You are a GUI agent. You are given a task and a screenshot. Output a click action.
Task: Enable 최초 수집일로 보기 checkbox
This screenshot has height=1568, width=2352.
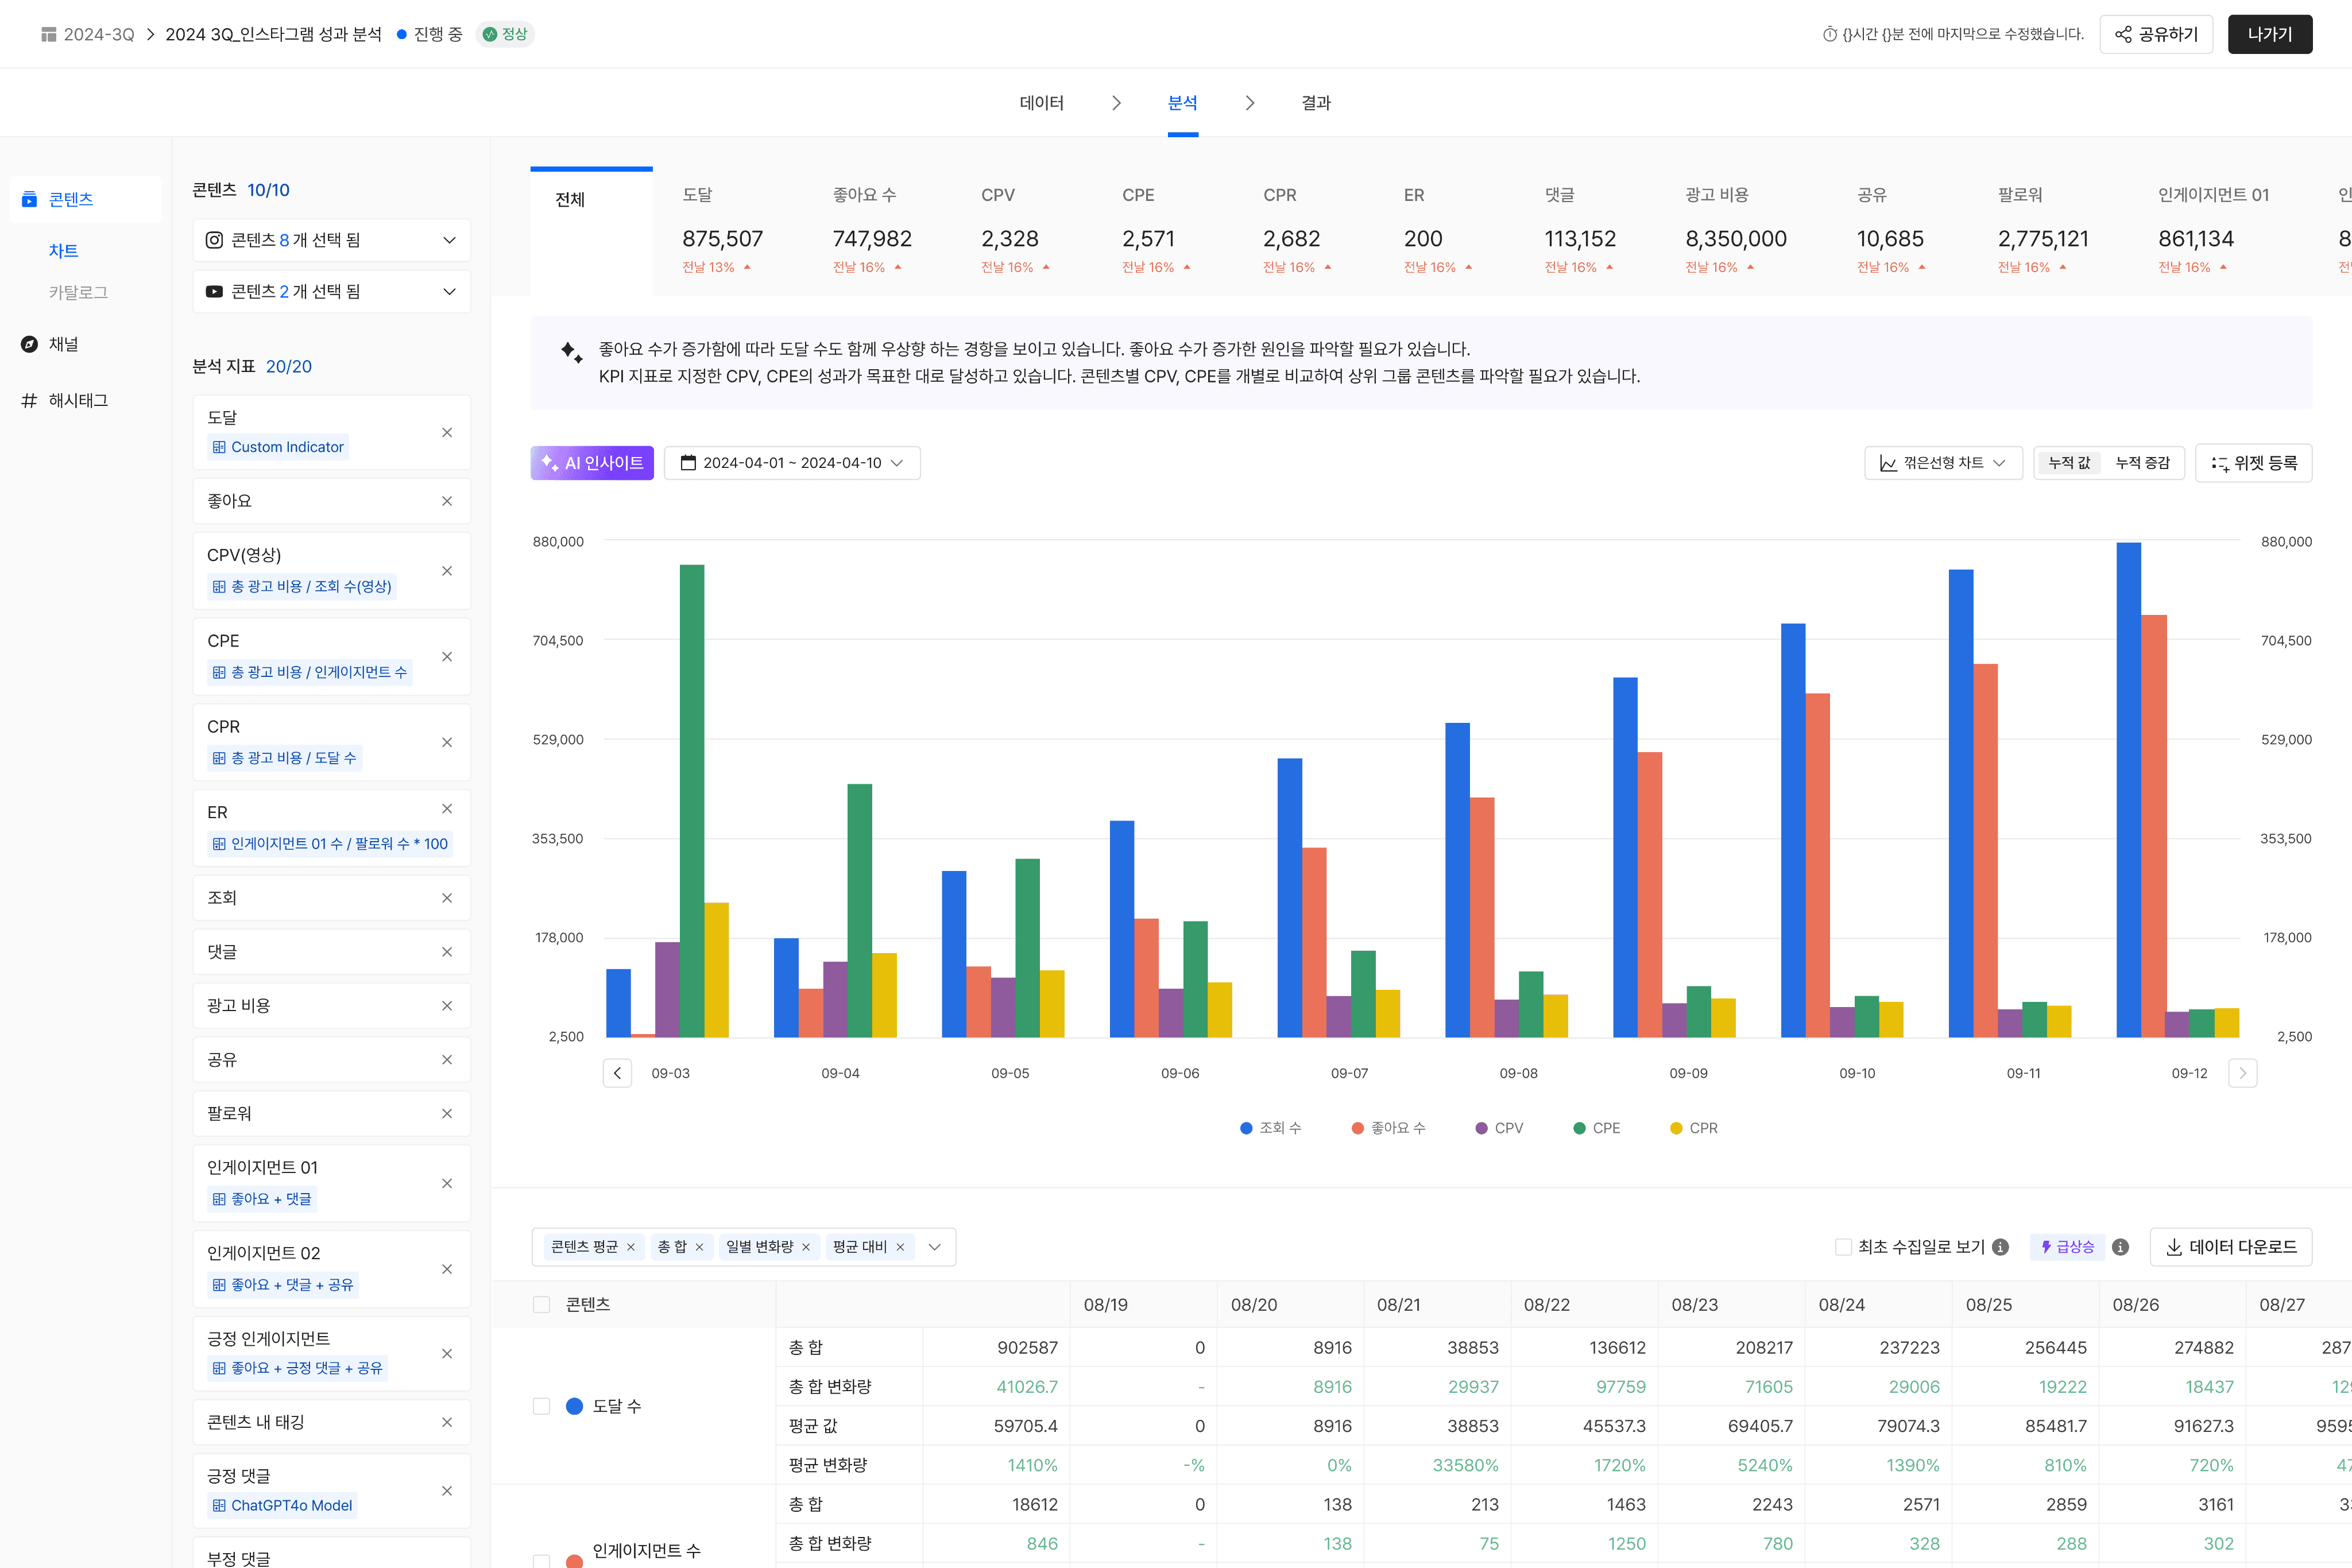[x=1843, y=1247]
